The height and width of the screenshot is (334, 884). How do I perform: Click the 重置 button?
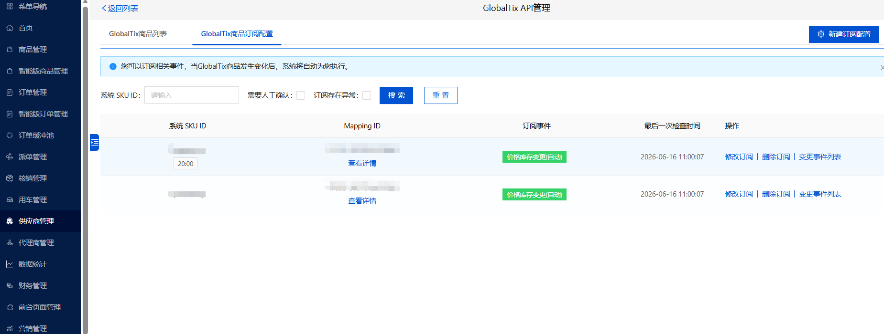pos(441,95)
